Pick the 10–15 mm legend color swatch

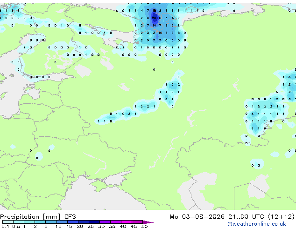[x=62, y=222]
